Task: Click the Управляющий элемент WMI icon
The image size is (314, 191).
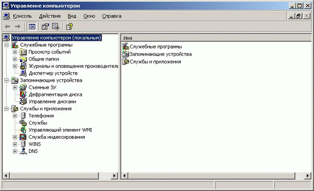Action: point(23,130)
